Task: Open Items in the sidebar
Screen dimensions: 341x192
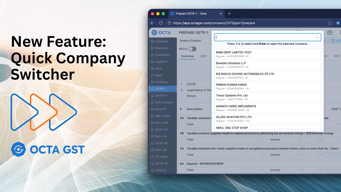Action: 163,69
